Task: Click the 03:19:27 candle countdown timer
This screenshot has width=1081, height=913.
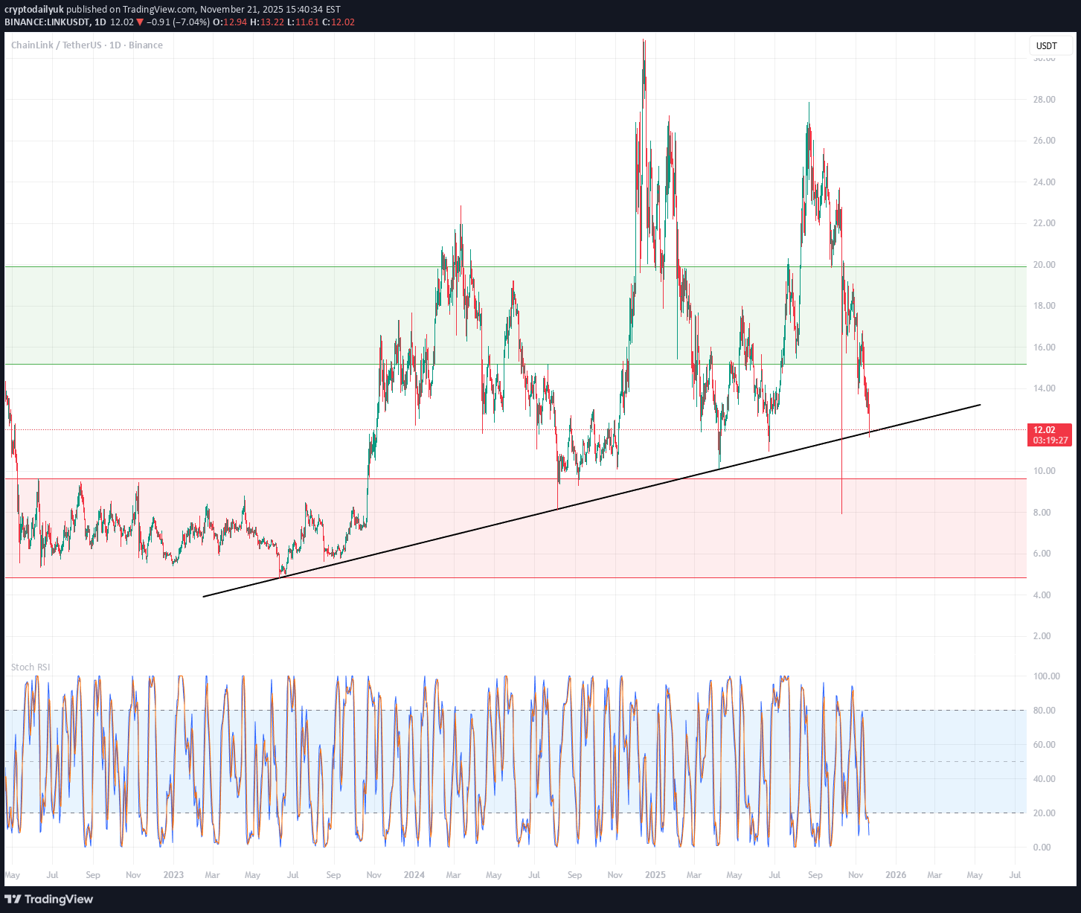Action: pos(1050,441)
